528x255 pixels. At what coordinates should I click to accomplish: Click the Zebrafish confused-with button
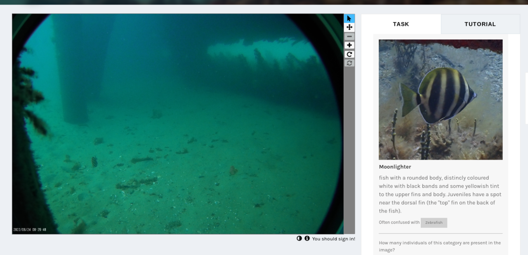point(434,223)
